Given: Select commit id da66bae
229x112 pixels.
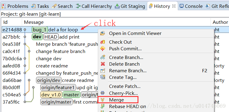Looking at the screenshot, I should tap(12, 80).
